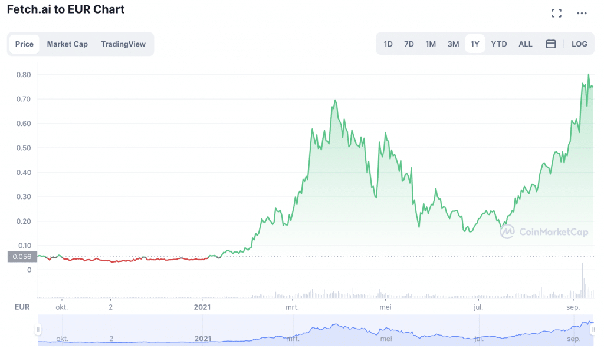Switch to Market Cap tab
Viewport: 604px width, 348px height.
pos(67,44)
